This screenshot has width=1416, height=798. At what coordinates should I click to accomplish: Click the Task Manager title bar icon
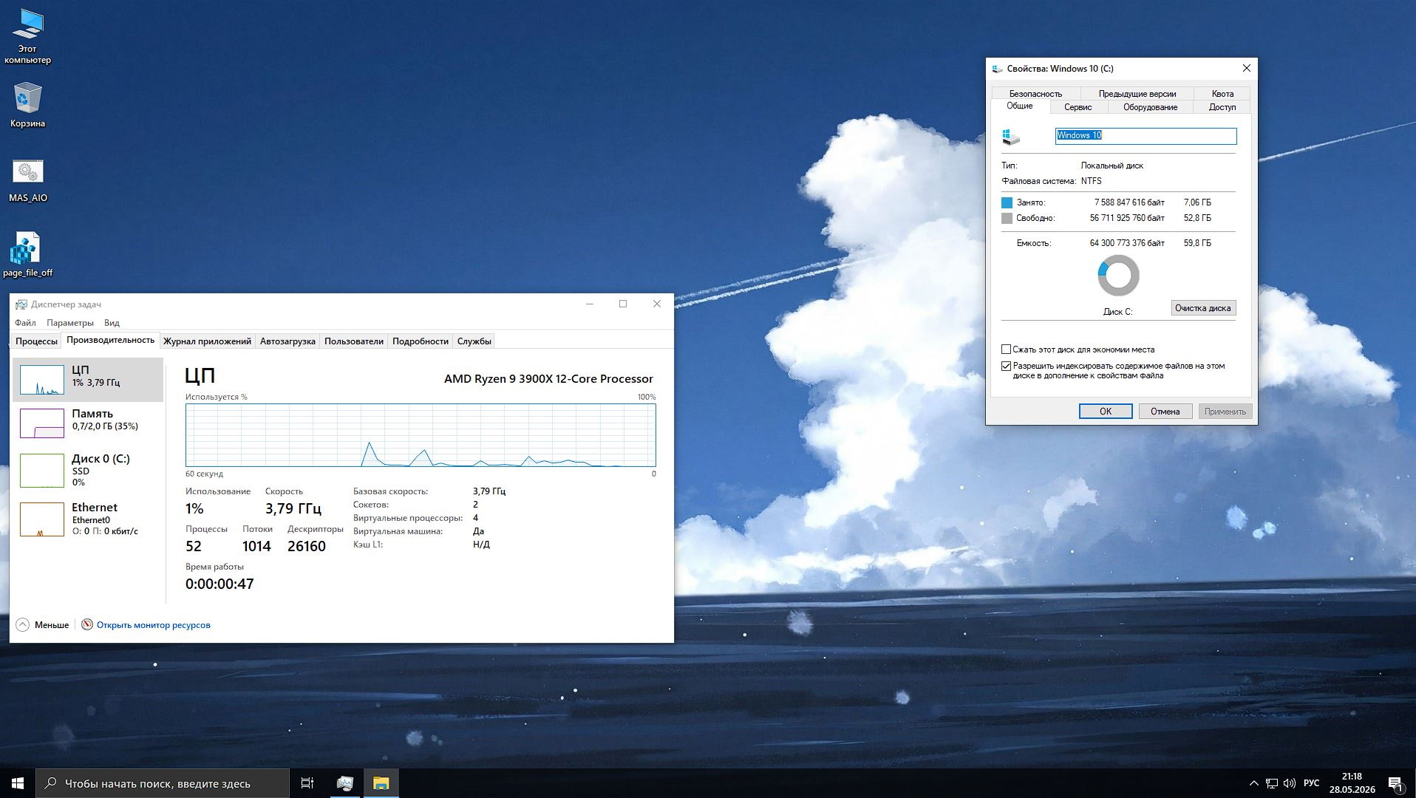[x=21, y=304]
